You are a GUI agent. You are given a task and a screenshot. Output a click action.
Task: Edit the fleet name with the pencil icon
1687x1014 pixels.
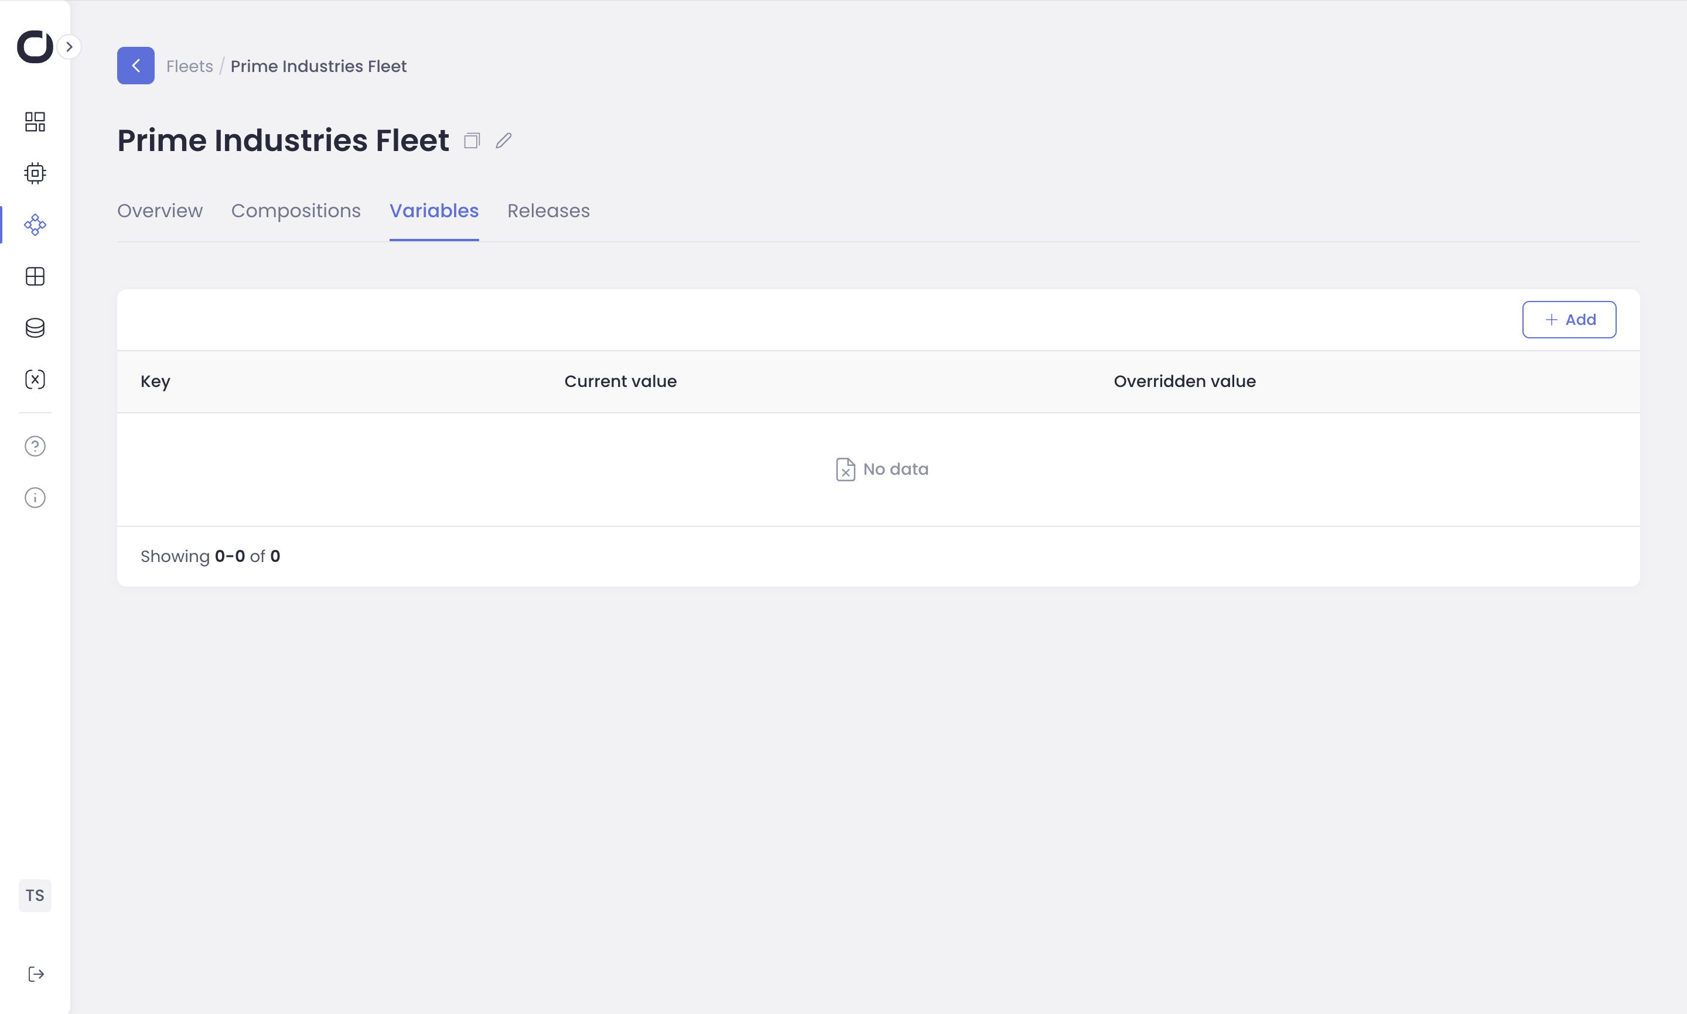pos(504,141)
